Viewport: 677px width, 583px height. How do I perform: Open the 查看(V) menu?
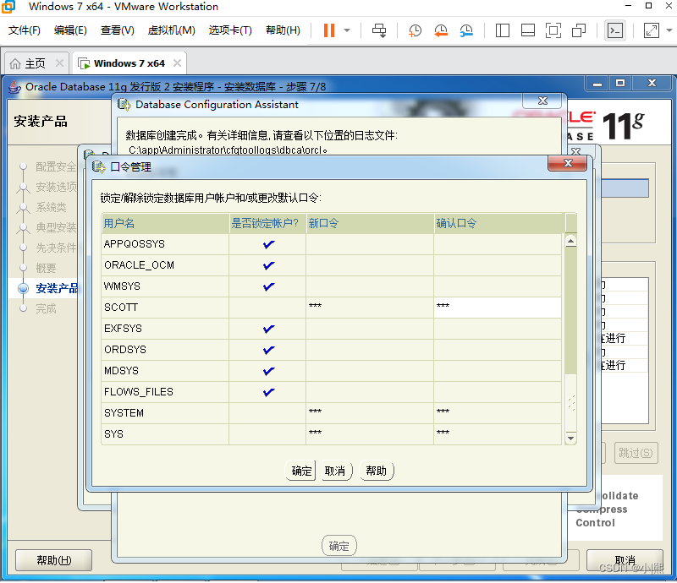117,30
